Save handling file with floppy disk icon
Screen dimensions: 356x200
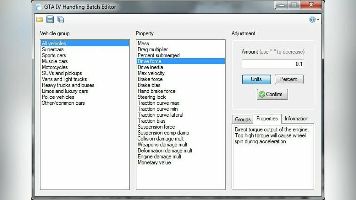(x=50, y=20)
